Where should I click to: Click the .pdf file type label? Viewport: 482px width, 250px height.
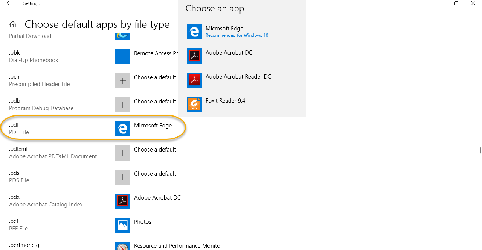point(14,125)
